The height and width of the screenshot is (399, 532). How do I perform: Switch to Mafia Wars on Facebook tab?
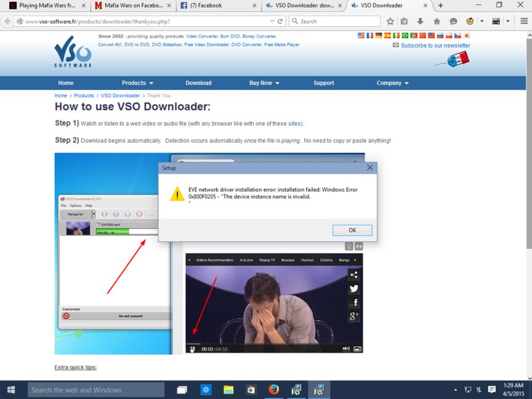click(x=134, y=6)
